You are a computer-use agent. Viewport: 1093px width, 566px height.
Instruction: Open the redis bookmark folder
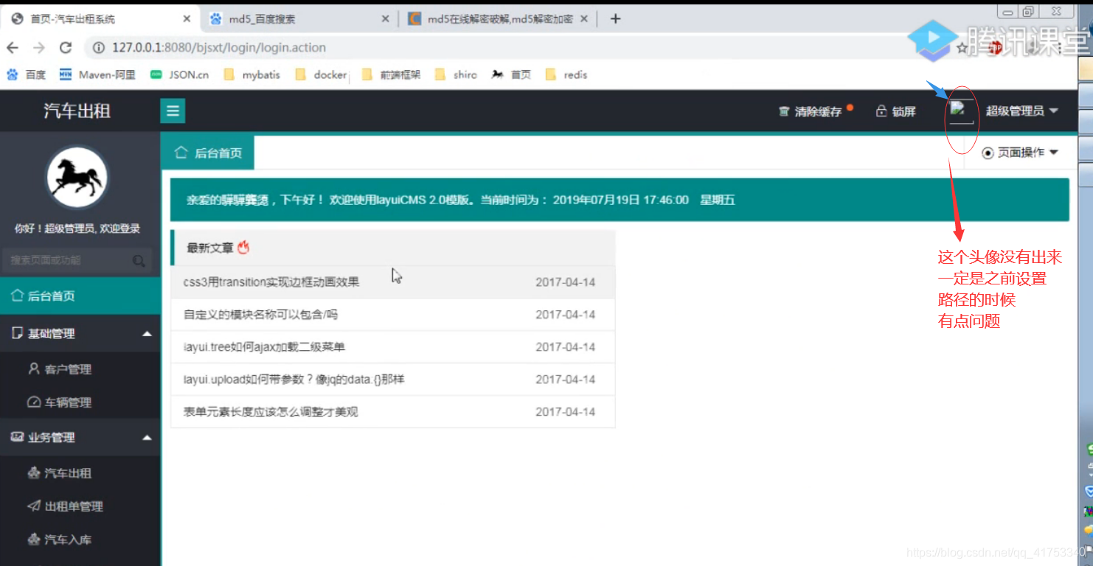[x=566, y=74]
